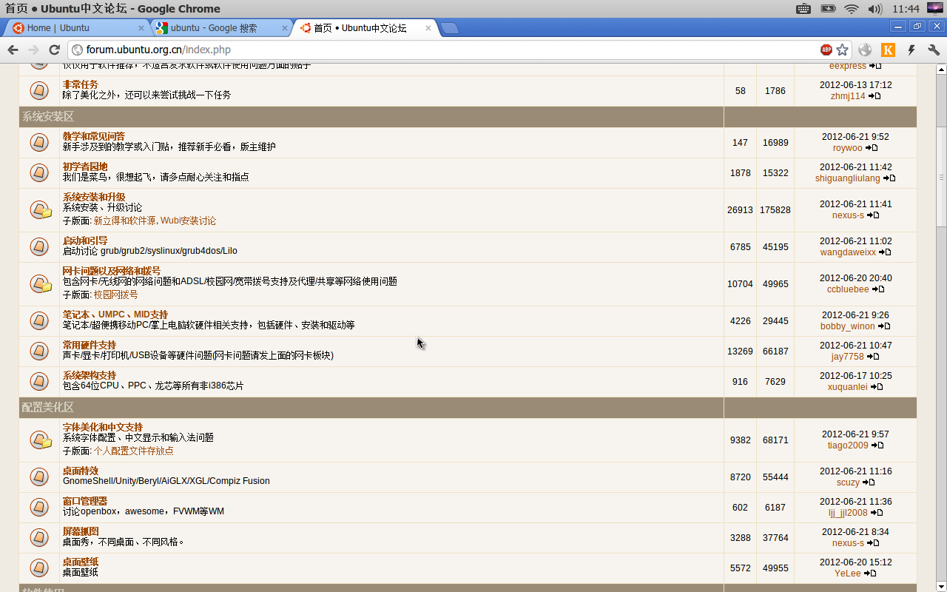The image size is (947, 592).
Task: Open the session menu icon in panel corner
Action: pos(934,9)
